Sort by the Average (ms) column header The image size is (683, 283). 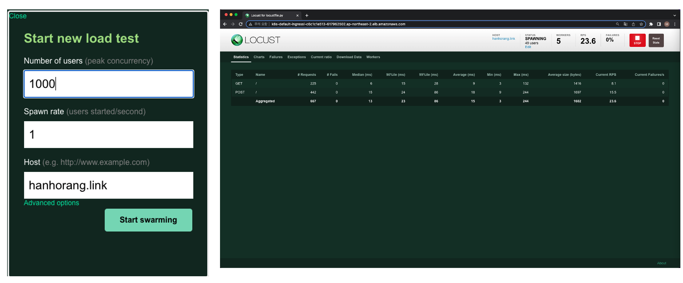point(464,75)
